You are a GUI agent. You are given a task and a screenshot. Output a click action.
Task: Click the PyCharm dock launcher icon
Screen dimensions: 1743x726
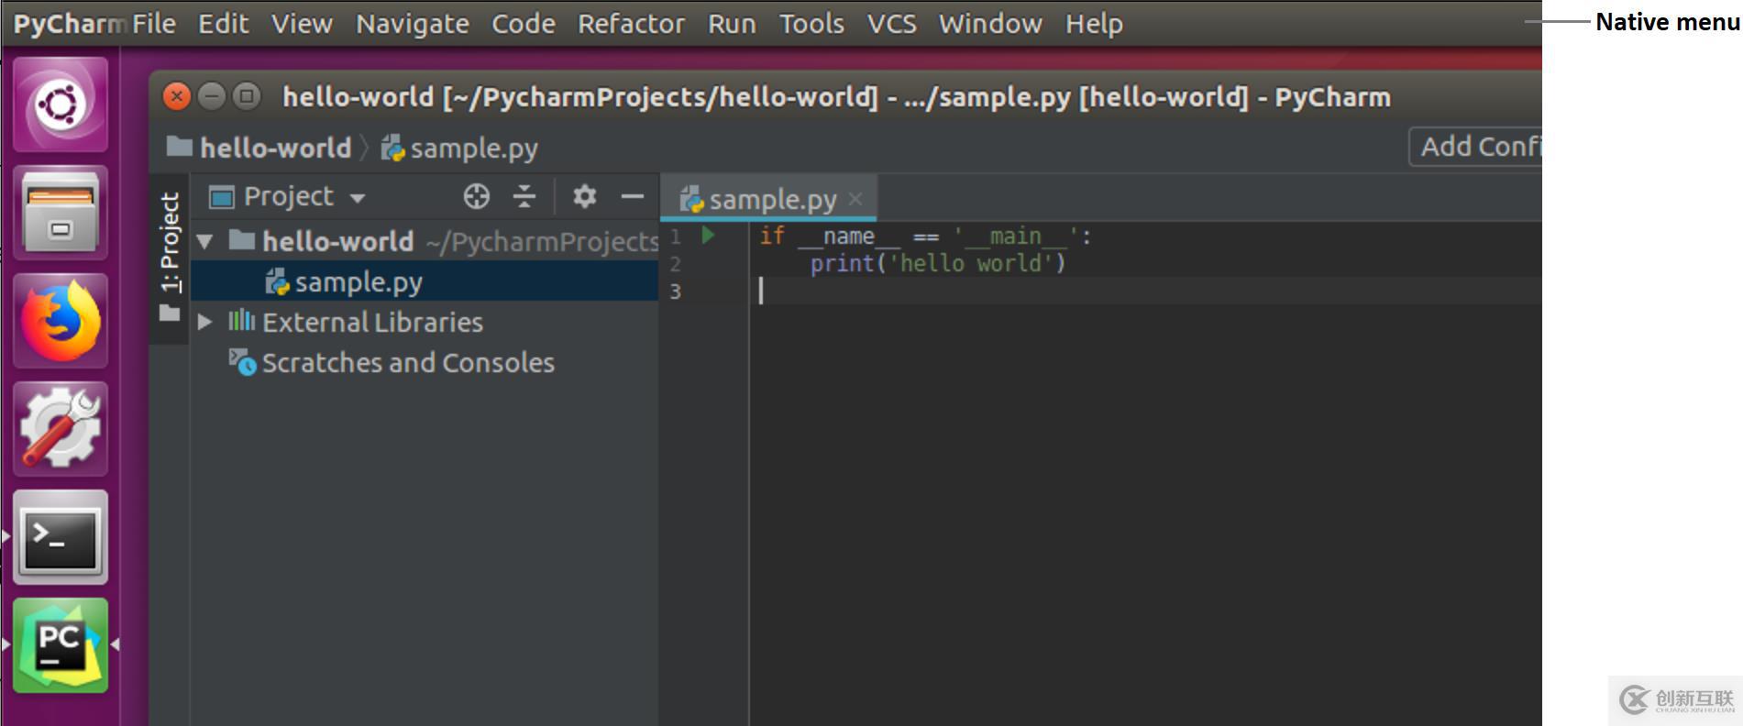click(61, 645)
